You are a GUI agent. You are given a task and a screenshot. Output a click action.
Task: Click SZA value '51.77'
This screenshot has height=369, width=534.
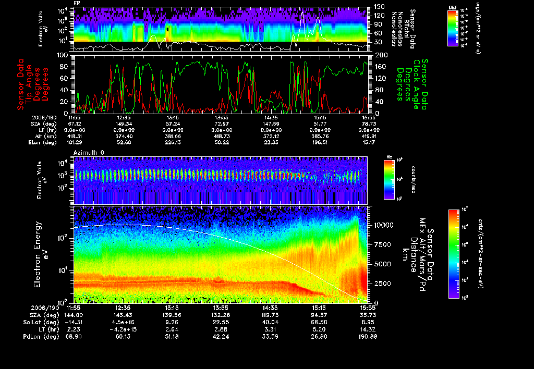(321, 124)
